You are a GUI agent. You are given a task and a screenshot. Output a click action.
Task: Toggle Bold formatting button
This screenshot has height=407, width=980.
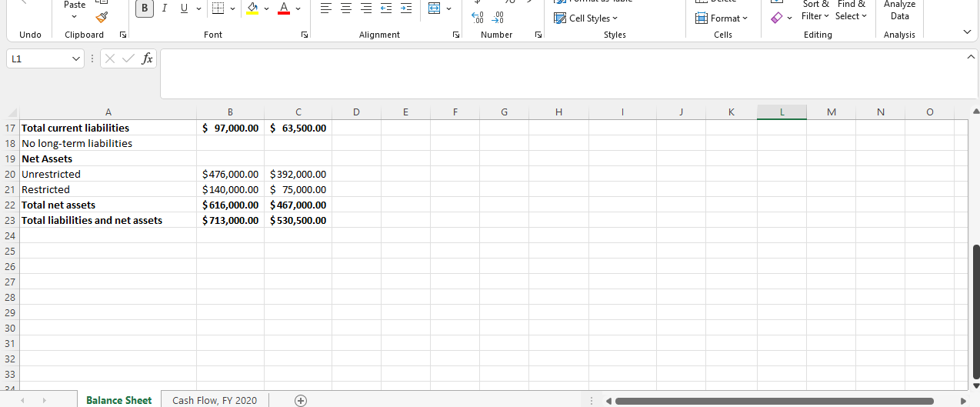pos(144,8)
